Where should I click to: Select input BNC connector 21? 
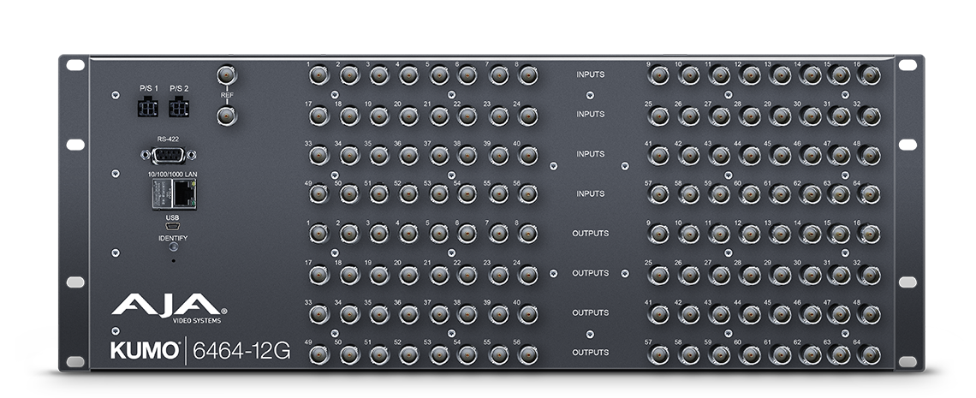439,116
